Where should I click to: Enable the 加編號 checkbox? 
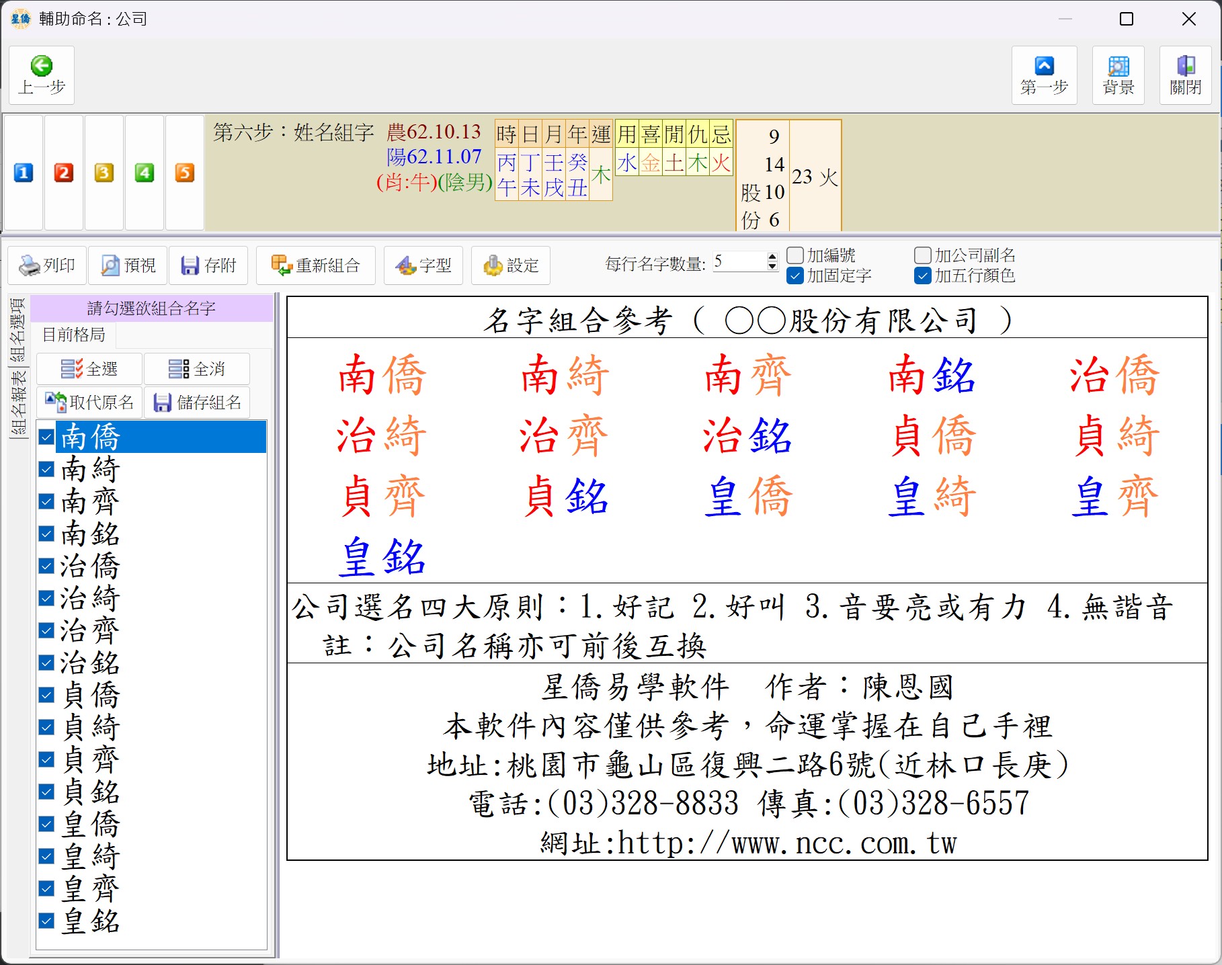pyautogui.click(x=795, y=255)
